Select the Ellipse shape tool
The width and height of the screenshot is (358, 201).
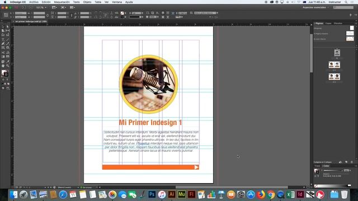7,47
